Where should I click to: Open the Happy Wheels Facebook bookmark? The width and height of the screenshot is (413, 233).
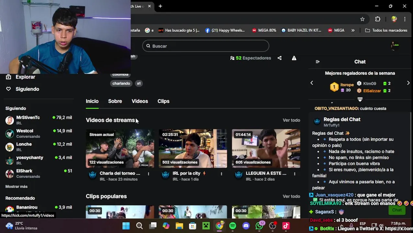pyautogui.click(x=225, y=30)
